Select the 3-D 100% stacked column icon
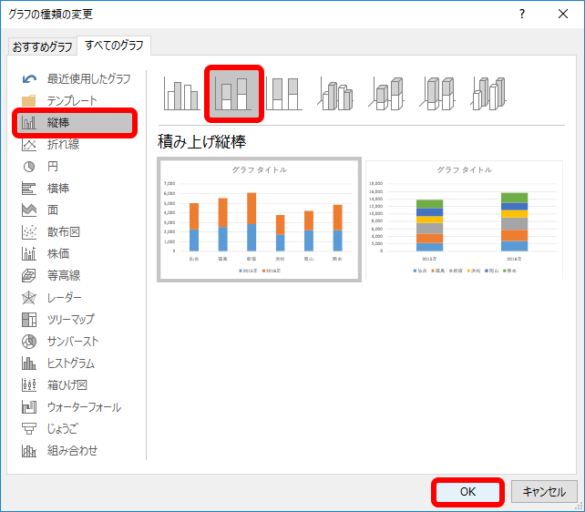This screenshot has height=512, width=585. pos(438,94)
